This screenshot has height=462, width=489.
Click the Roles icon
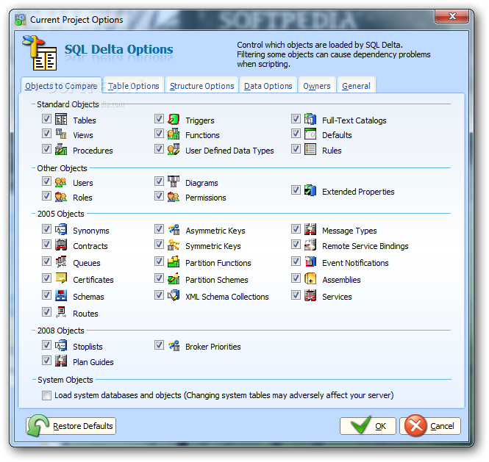(x=61, y=197)
